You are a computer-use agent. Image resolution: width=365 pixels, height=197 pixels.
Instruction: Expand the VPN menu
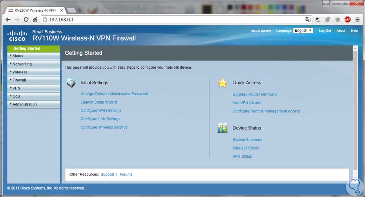[x=33, y=88]
